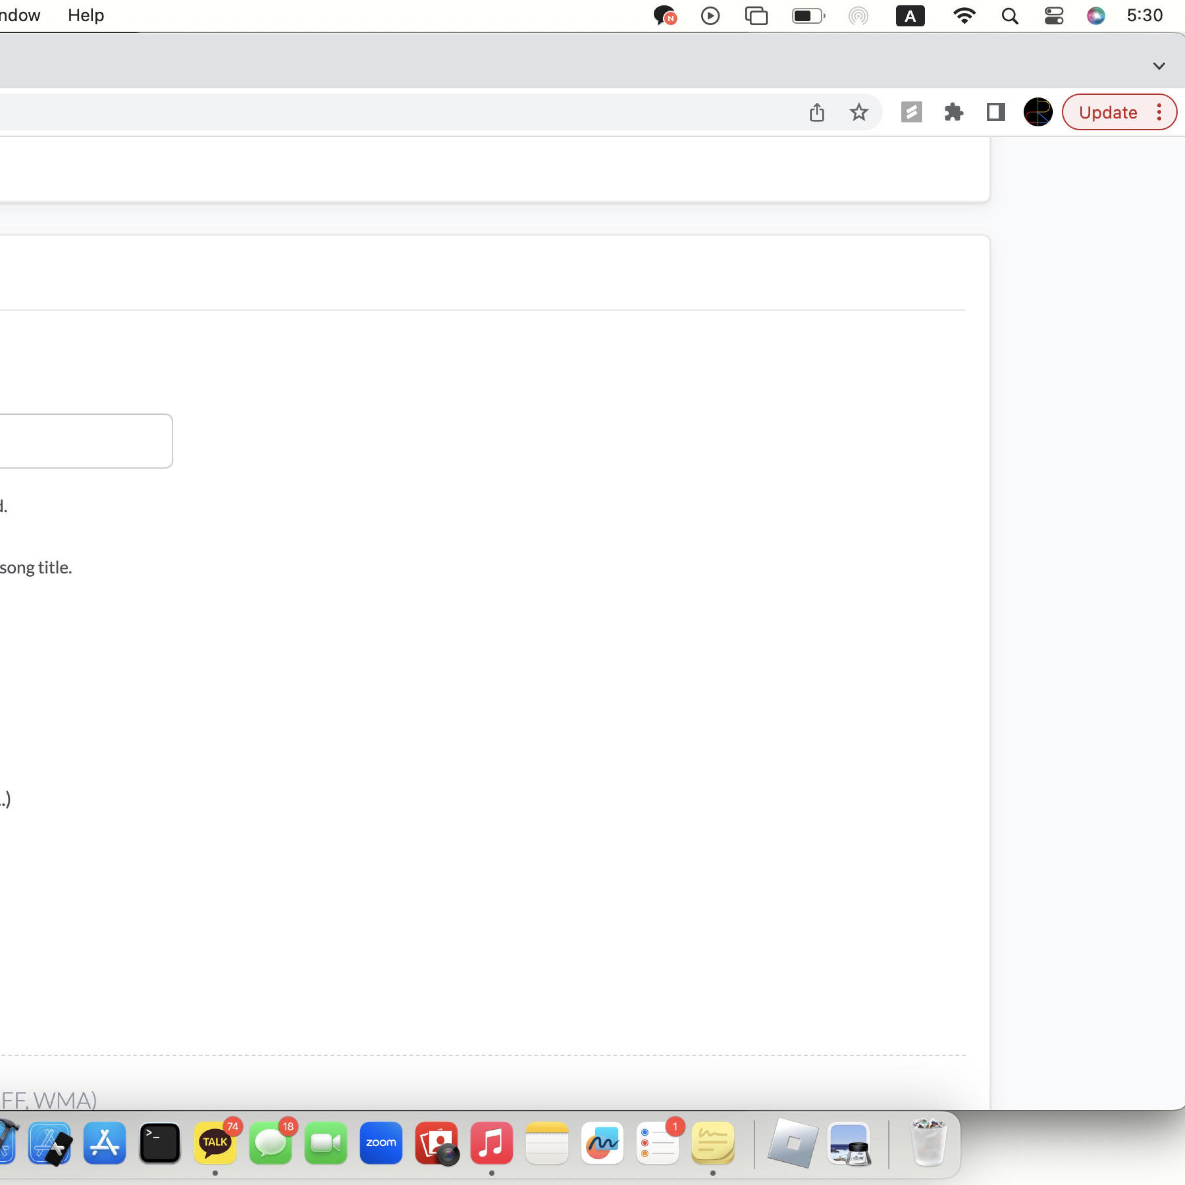The width and height of the screenshot is (1185, 1185).
Task: Click into the text input box on page
Action: click(86, 441)
